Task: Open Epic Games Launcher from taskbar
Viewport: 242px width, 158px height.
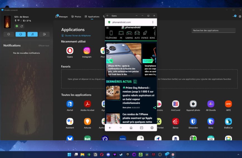Action: 128,154
